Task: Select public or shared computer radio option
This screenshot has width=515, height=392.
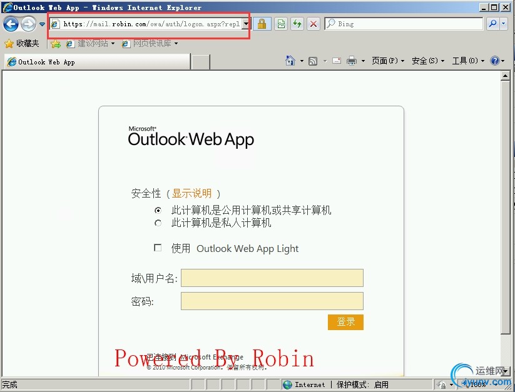Action: [x=158, y=210]
